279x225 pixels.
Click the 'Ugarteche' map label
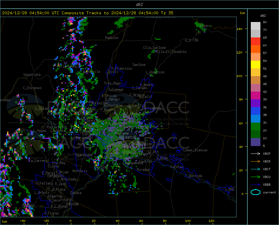[x=84, y=155]
